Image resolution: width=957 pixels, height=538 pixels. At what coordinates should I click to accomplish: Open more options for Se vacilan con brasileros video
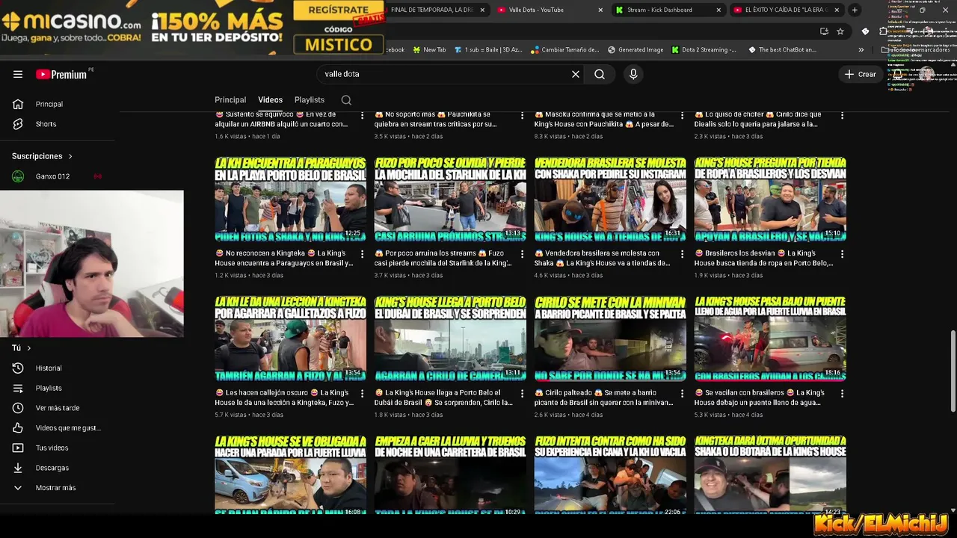842,393
